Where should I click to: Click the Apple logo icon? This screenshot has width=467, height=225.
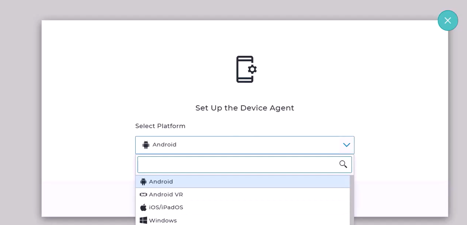pos(143,207)
